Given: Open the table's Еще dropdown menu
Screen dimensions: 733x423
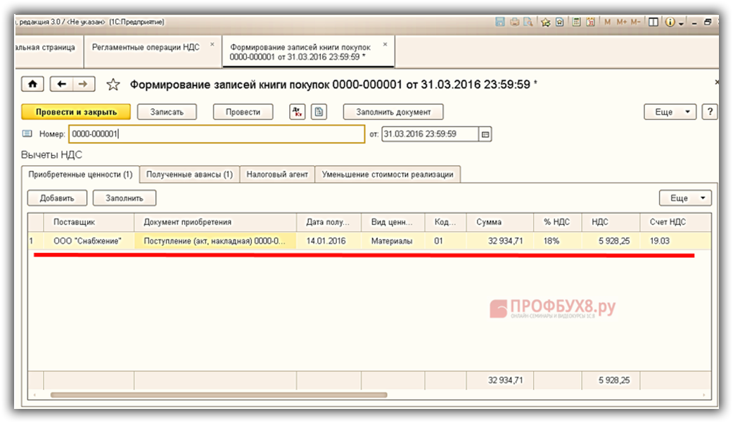Looking at the screenshot, I should [x=685, y=198].
